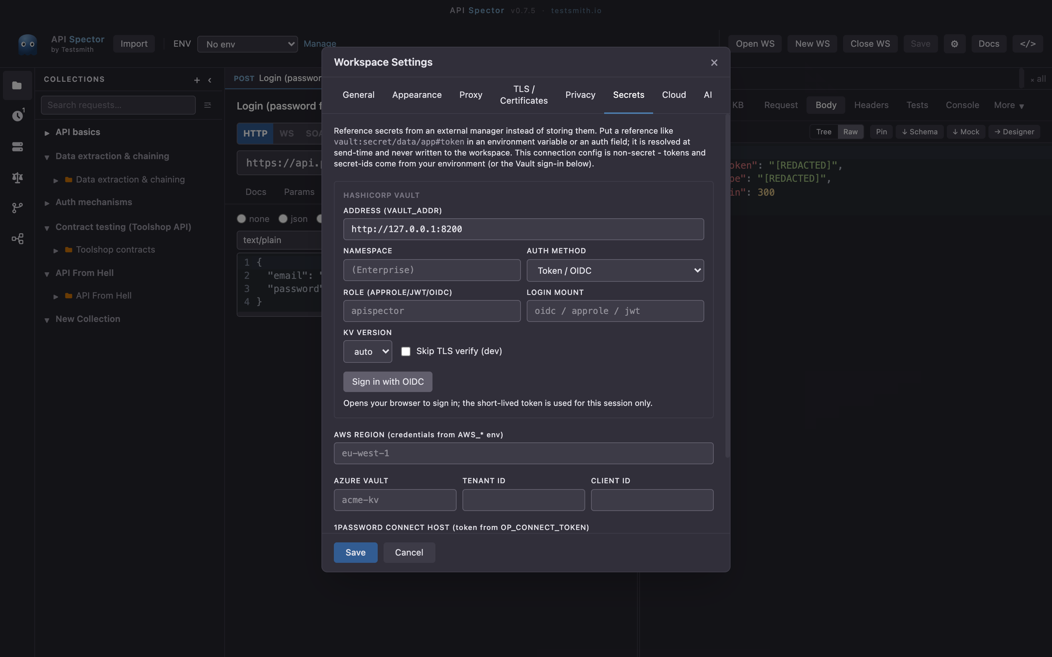This screenshot has height=657, width=1052.
Task: Open the KV Version auto dropdown
Action: pos(368,351)
